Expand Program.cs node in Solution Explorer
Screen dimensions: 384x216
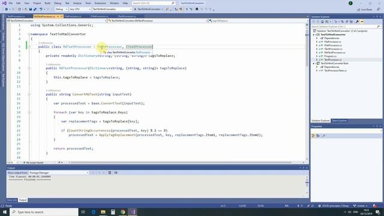[317, 56]
